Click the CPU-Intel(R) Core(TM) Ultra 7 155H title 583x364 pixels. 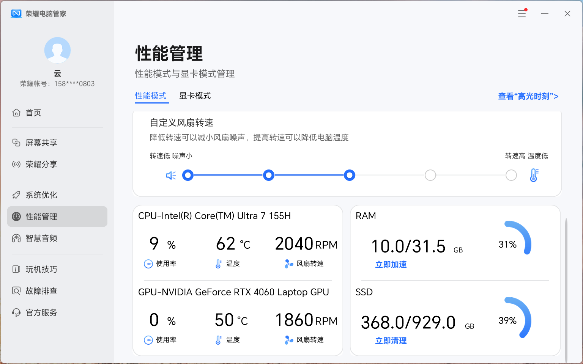tap(214, 216)
